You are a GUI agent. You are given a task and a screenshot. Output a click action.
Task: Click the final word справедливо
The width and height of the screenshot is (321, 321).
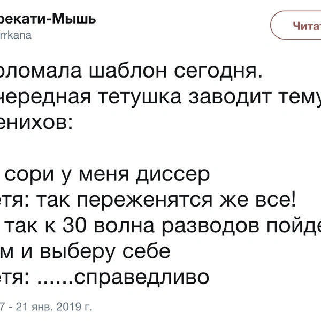(x=141, y=278)
